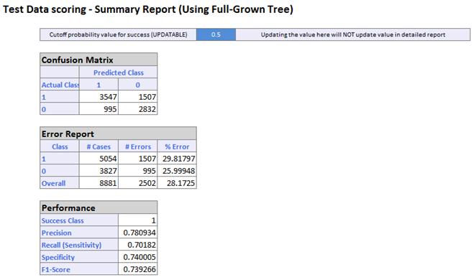Click the 'Updating the value here will NOT update' note
476x280 pixels.
point(353,34)
